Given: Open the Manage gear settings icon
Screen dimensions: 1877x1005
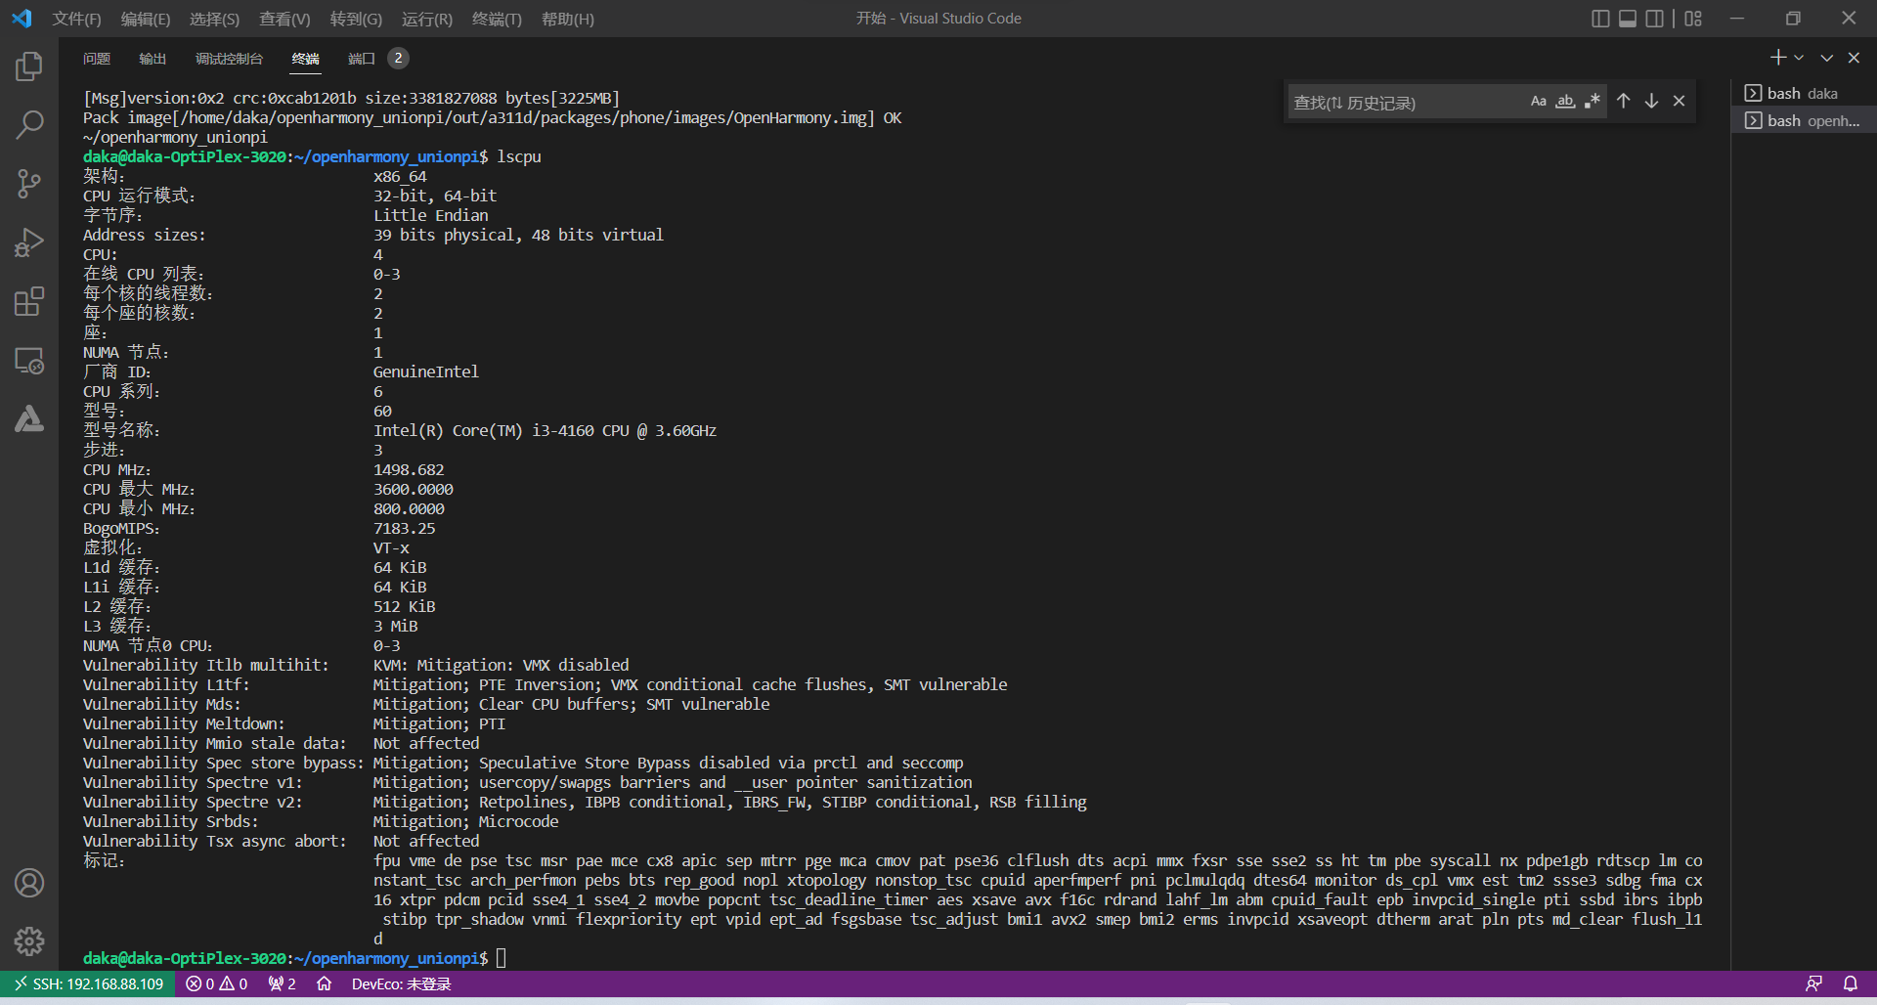Looking at the screenshot, I should [29, 941].
